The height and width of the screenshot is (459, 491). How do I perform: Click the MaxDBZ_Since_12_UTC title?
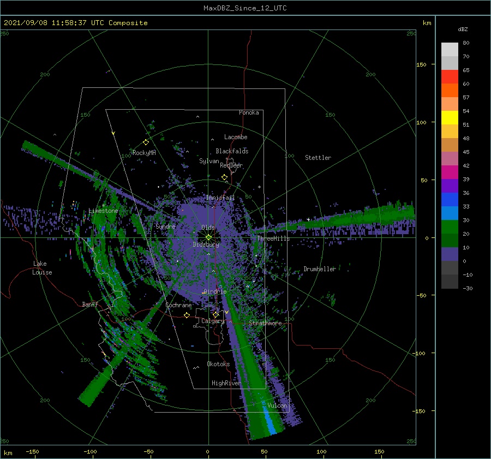tap(245, 8)
